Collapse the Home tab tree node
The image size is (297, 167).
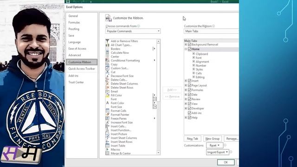click(186, 49)
